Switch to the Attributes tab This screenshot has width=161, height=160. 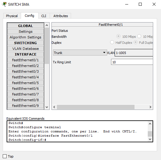click(60, 16)
